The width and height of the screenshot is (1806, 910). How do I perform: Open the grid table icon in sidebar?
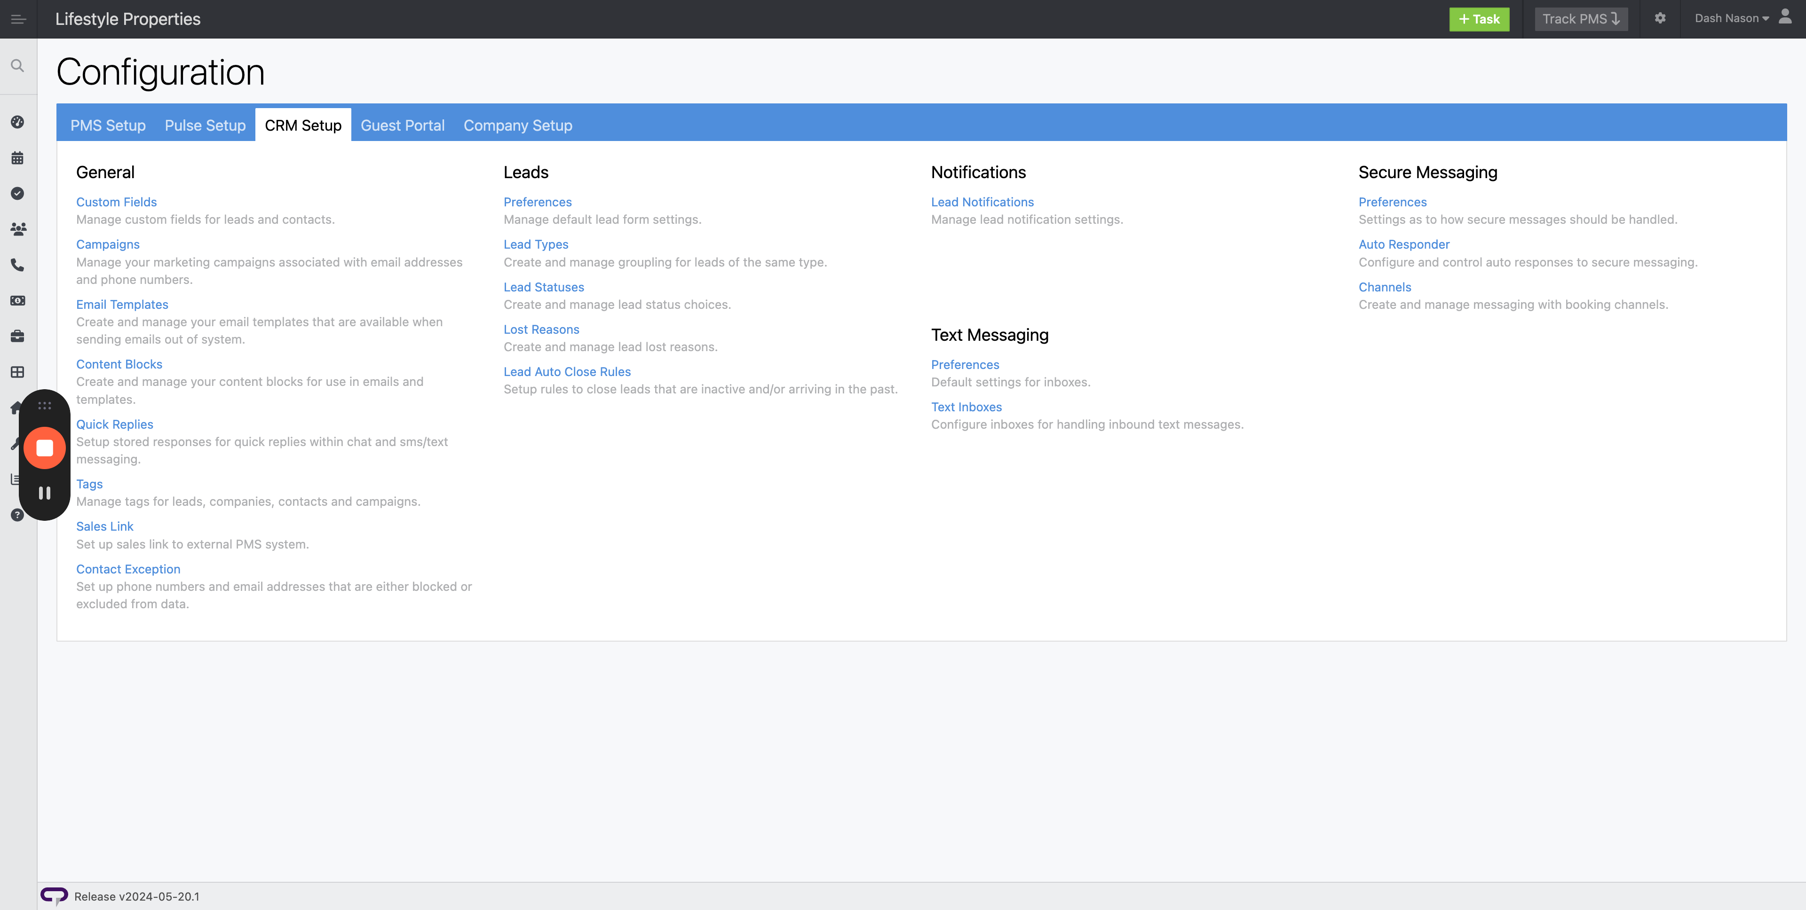click(17, 372)
